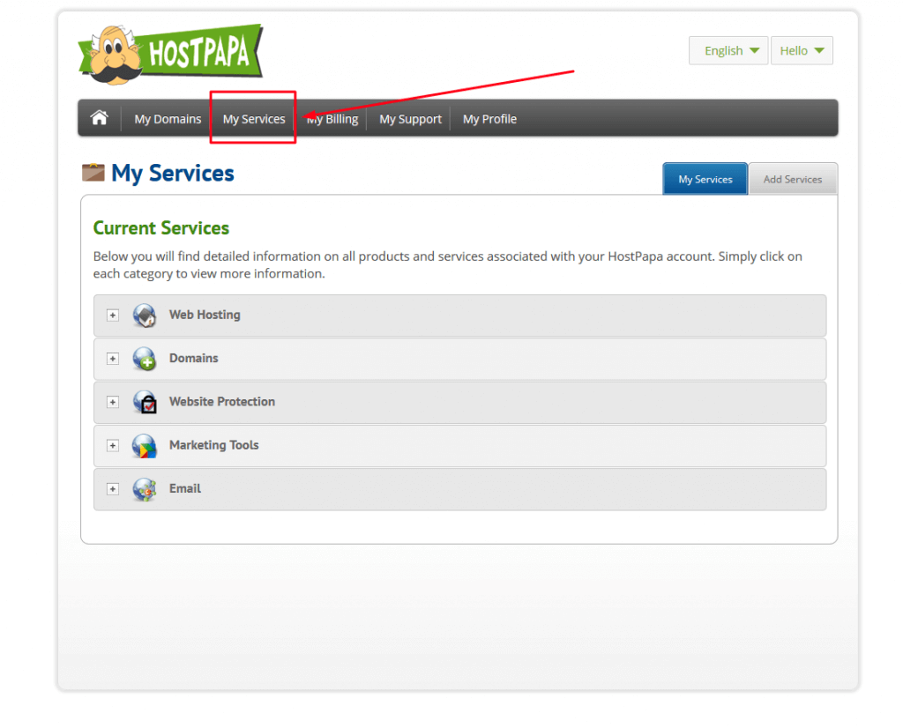Click the HostPapa logo

coord(170,54)
